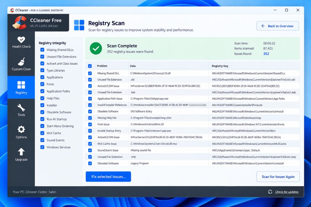Click the HKLM Windows\Help registry key cell
This screenshot has width=311, height=207.
(236, 118)
